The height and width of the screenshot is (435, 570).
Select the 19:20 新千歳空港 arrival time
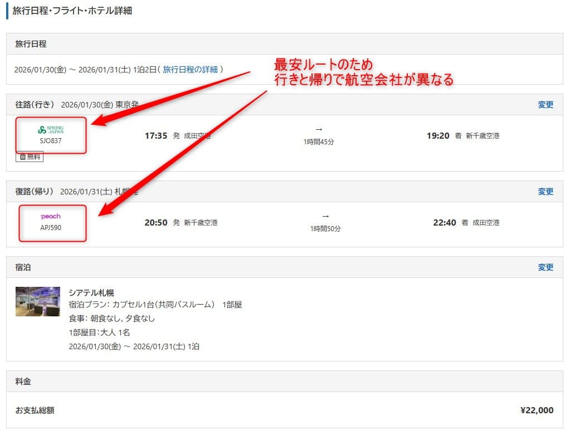coord(438,136)
